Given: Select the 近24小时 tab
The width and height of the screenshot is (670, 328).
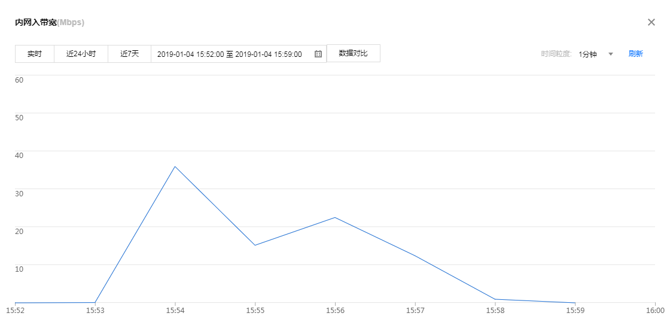Looking at the screenshot, I should [x=81, y=54].
